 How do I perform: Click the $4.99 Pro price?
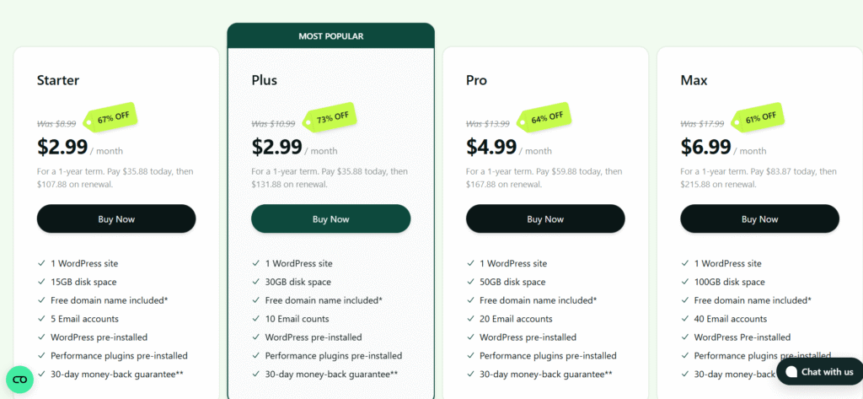pos(491,147)
